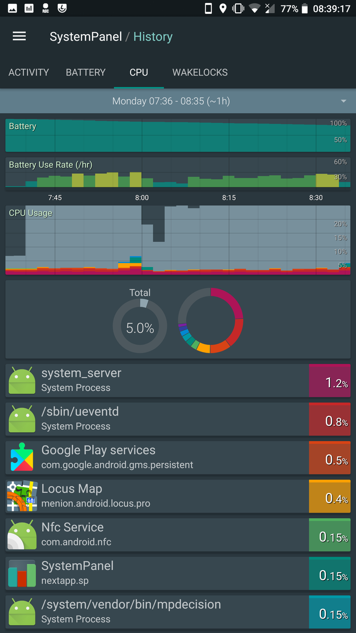Select the CPU tab
This screenshot has height=633, width=356.
[x=139, y=72]
